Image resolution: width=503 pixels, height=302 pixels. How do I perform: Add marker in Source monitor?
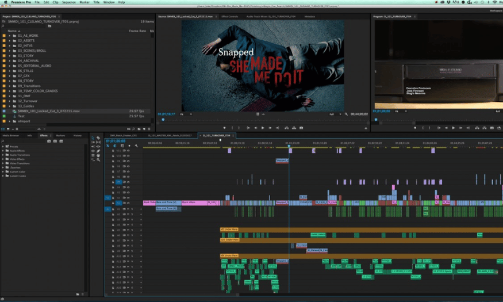pyautogui.click(x=224, y=128)
